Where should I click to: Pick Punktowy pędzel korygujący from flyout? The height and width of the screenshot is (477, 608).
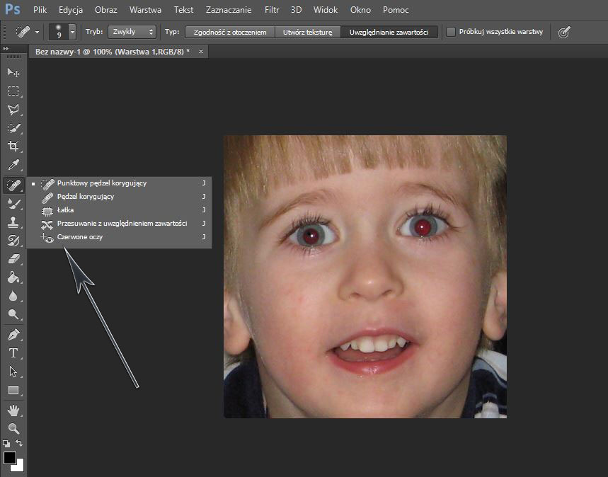click(119, 183)
